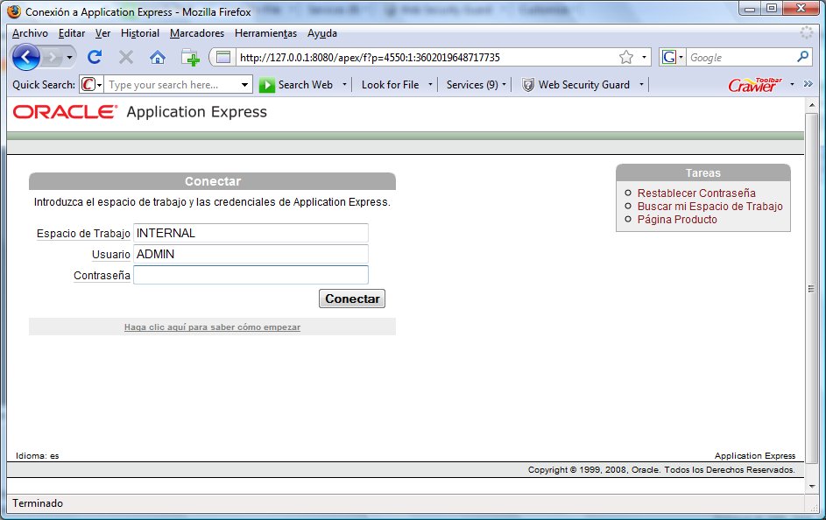Click the Web Security Guard shield icon
The width and height of the screenshot is (826, 520).
pyautogui.click(x=528, y=85)
